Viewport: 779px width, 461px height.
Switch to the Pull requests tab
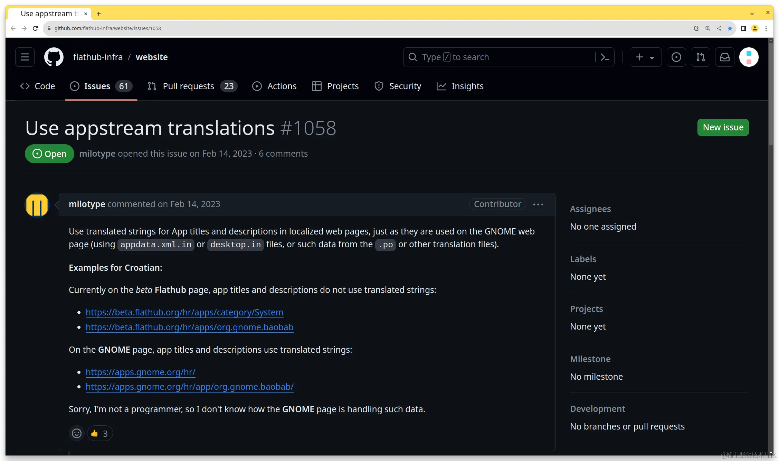pyautogui.click(x=192, y=86)
